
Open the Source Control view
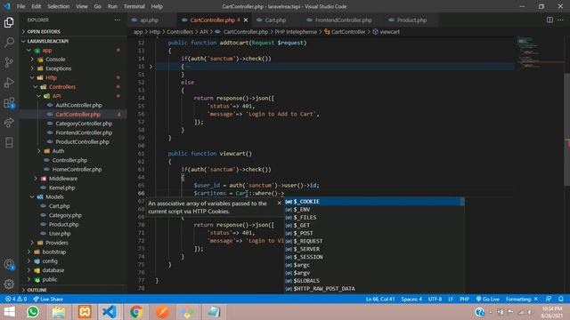pyautogui.click(x=9, y=62)
